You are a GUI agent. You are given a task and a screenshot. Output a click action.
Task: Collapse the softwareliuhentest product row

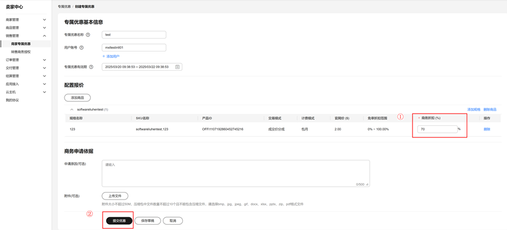(x=72, y=109)
